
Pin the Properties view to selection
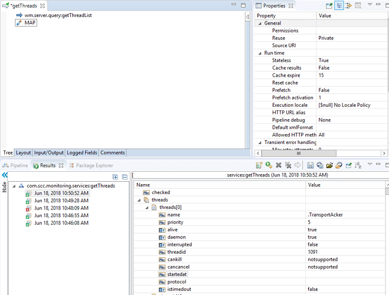point(329,6)
